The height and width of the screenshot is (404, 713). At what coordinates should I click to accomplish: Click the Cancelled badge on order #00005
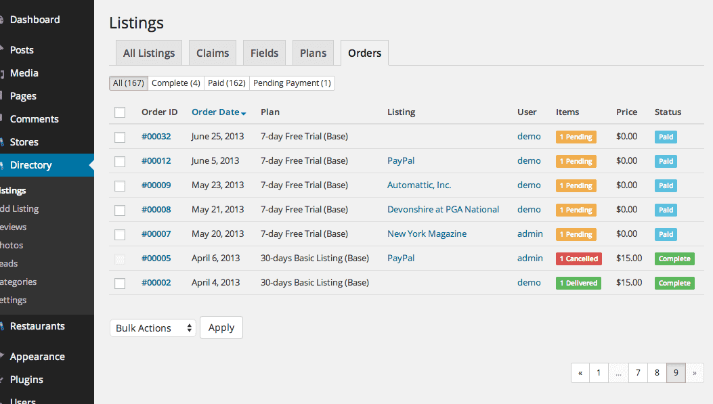tap(578, 259)
